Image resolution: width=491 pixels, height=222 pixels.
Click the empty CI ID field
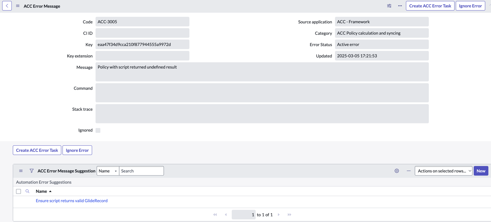(142, 33)
